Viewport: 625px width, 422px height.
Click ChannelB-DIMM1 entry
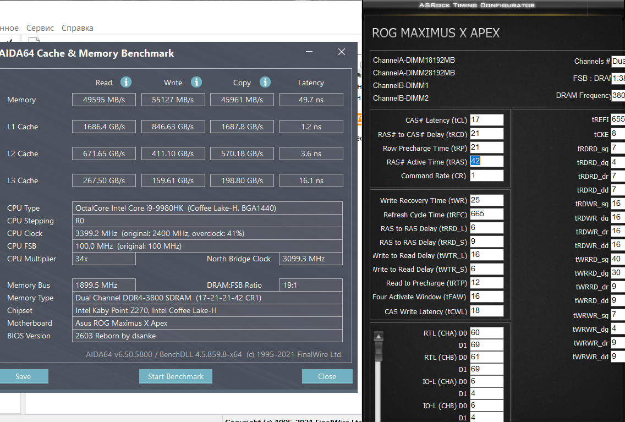(401, 86)
